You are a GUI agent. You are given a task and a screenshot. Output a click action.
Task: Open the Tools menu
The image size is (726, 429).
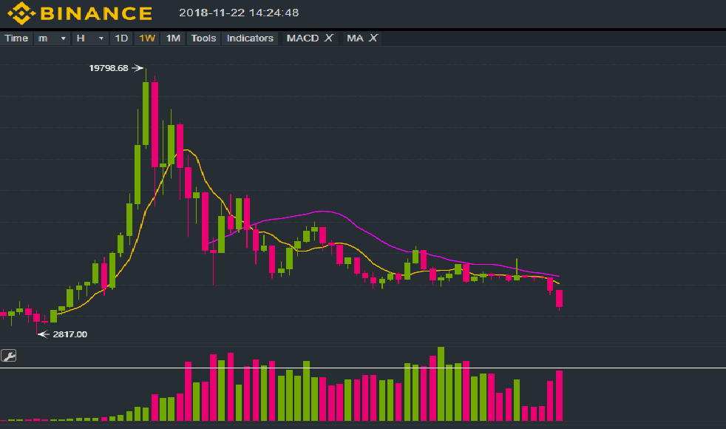[204, 38]
